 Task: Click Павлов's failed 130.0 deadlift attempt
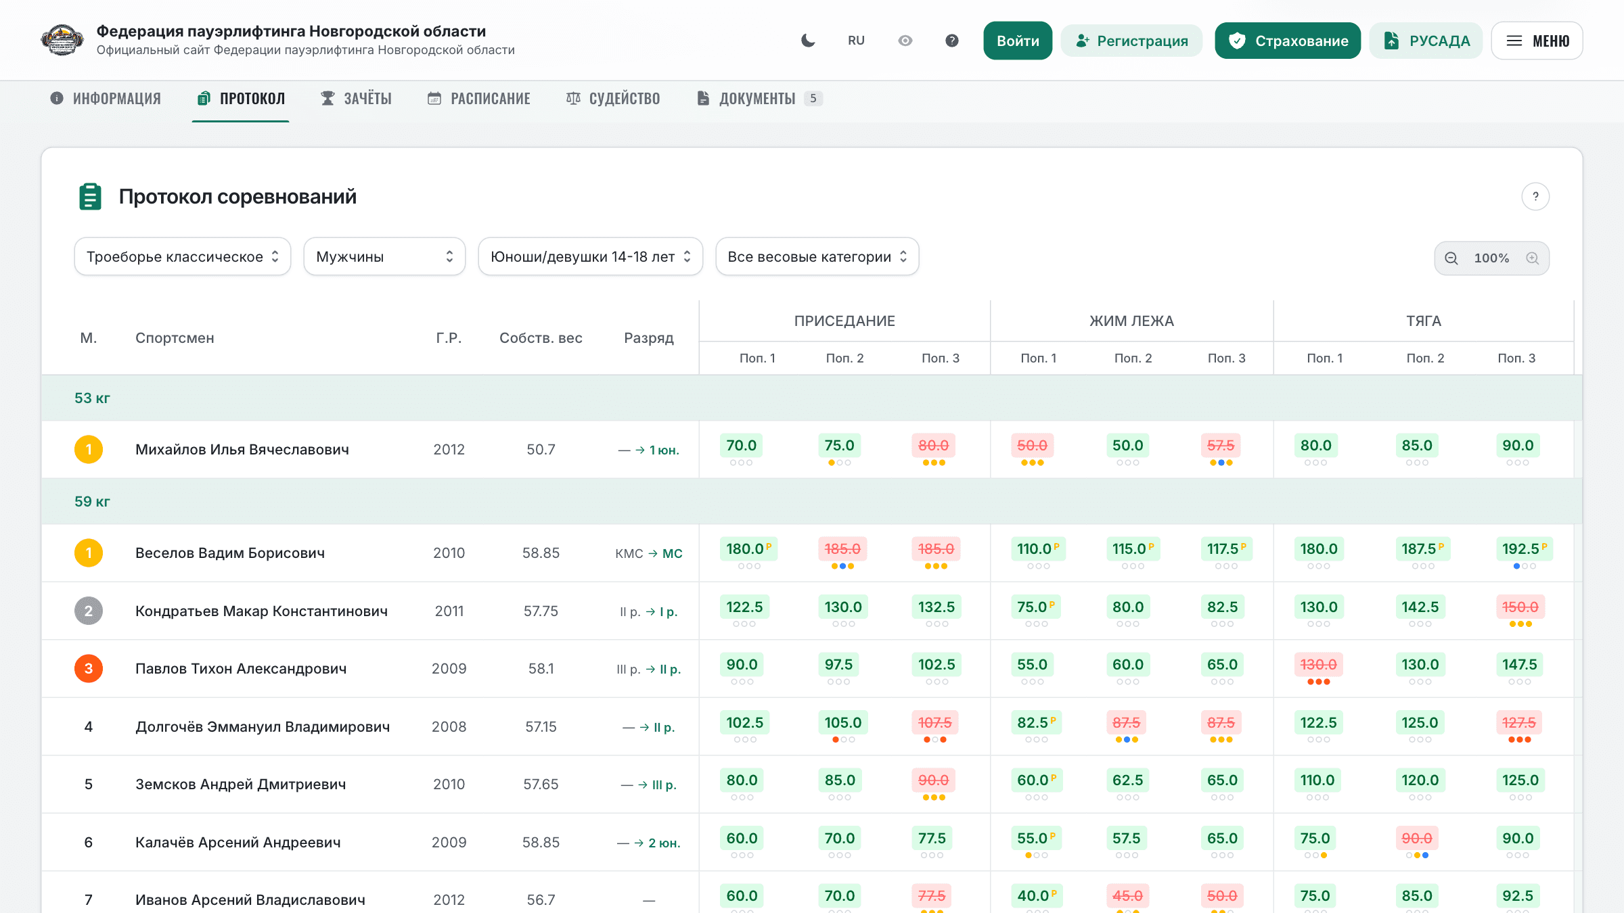click(1318, 665)
